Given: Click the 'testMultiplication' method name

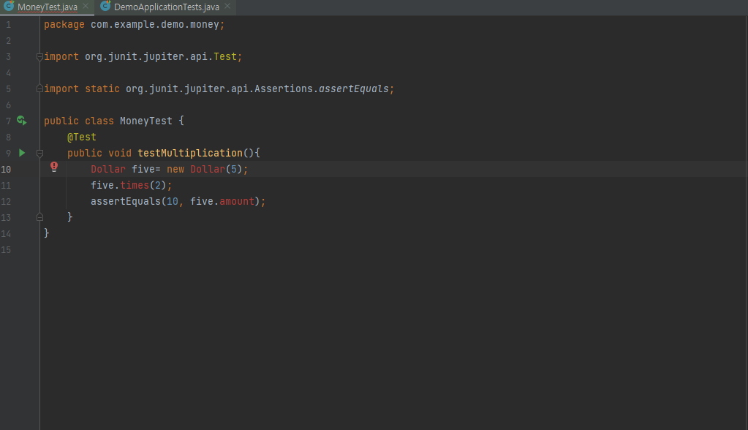Looking at the screenshot, I should coord(190,153).
